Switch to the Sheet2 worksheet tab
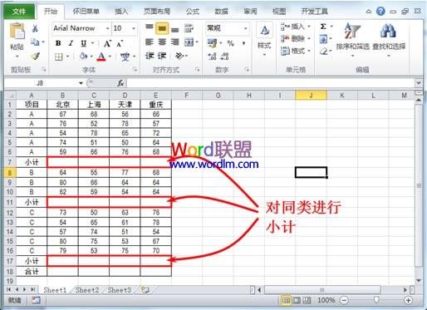 (87, 290)
